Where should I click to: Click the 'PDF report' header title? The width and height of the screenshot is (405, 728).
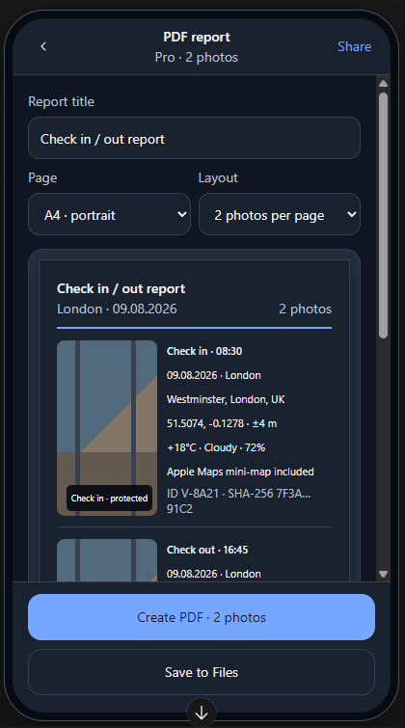tap(197, 38)
